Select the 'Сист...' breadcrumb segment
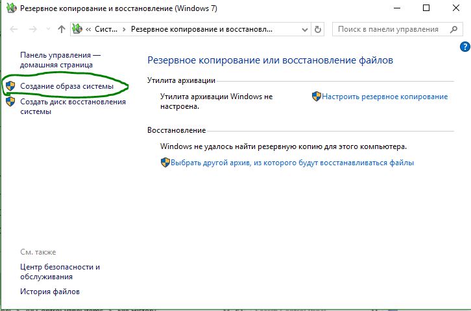The height and width of the screenshot is (311, 471). 106,29
